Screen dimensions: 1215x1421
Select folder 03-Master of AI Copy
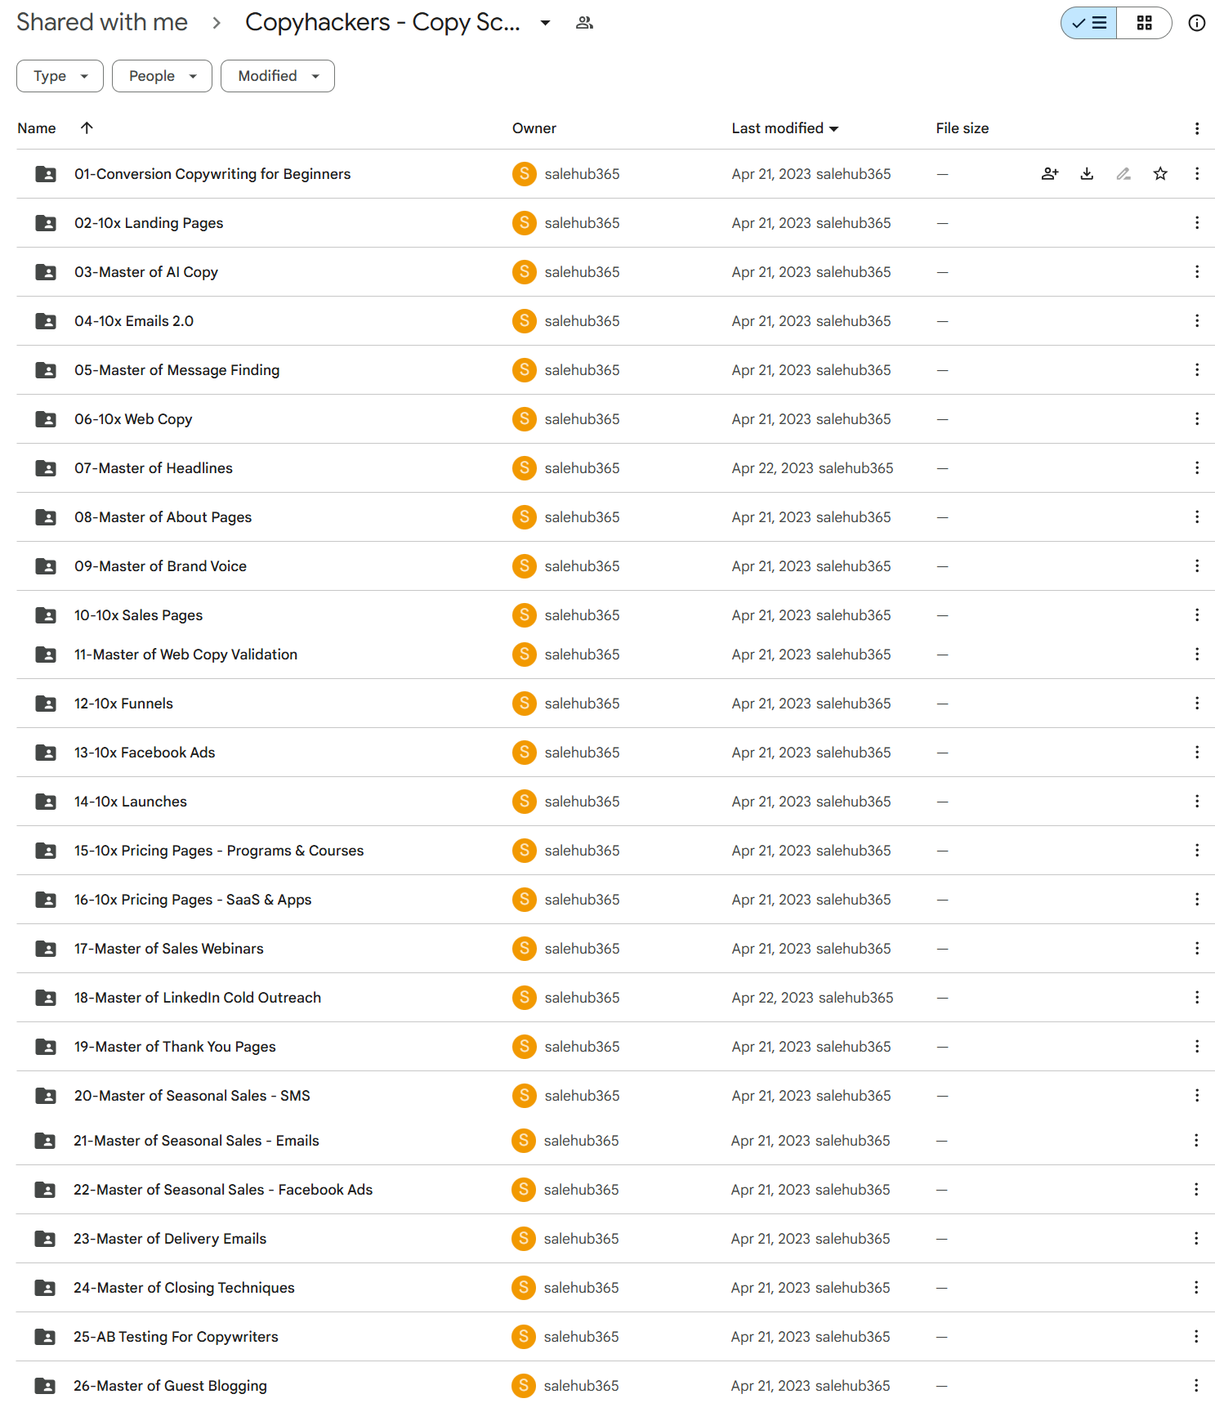pyautogui.click(x=615, y=271)
